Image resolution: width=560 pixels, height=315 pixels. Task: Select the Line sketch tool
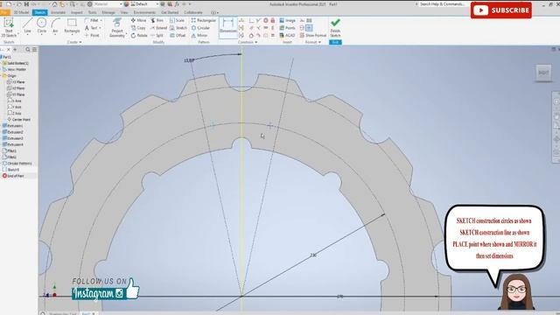(x=27, y=25)
